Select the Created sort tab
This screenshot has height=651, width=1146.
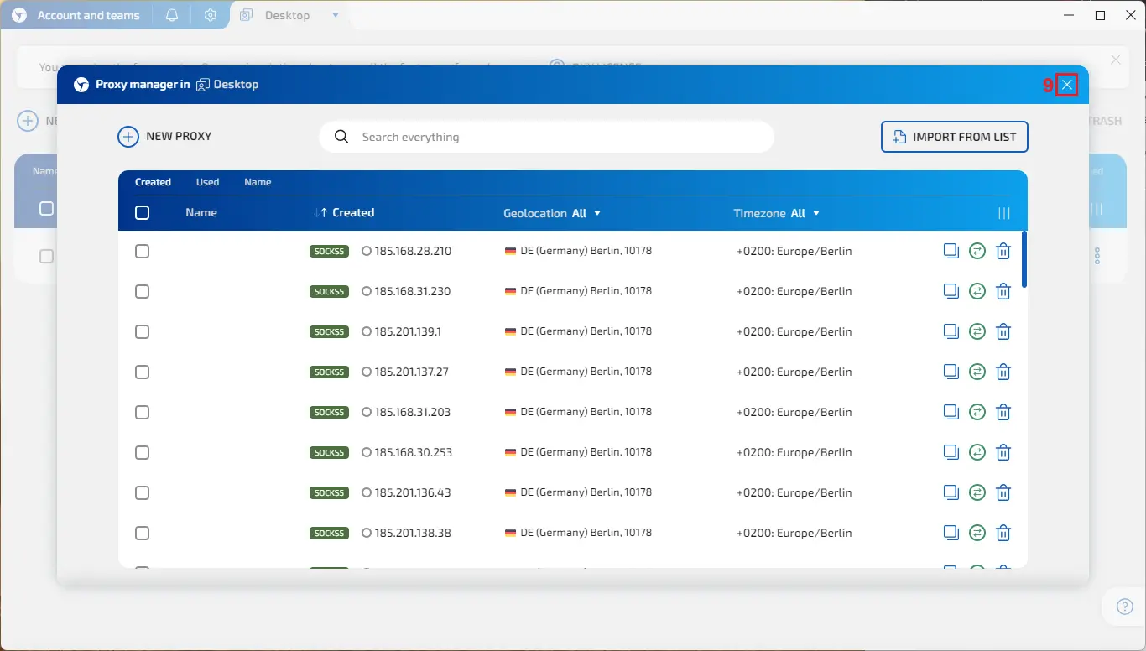tap(153, 182)
